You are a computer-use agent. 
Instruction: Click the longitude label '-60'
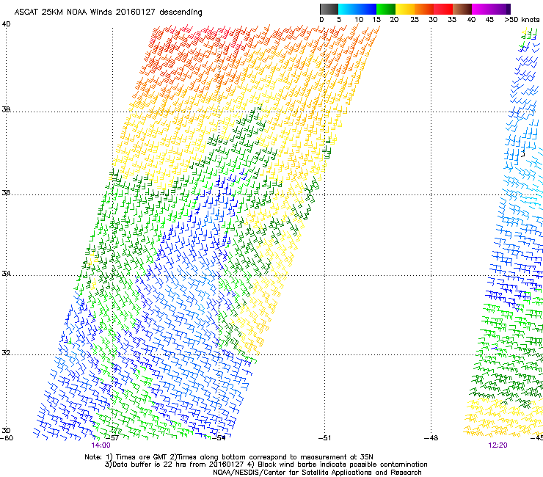coord(7,438)
